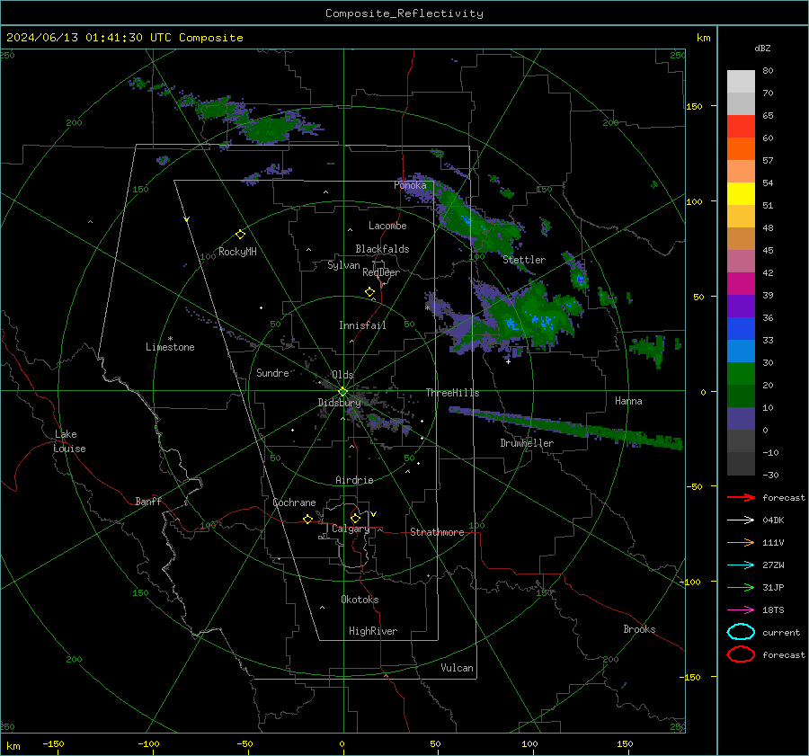The height and width of the screenshot is (756, 809).
Task: Click the Lacombe city label
Action: [387, 226]
